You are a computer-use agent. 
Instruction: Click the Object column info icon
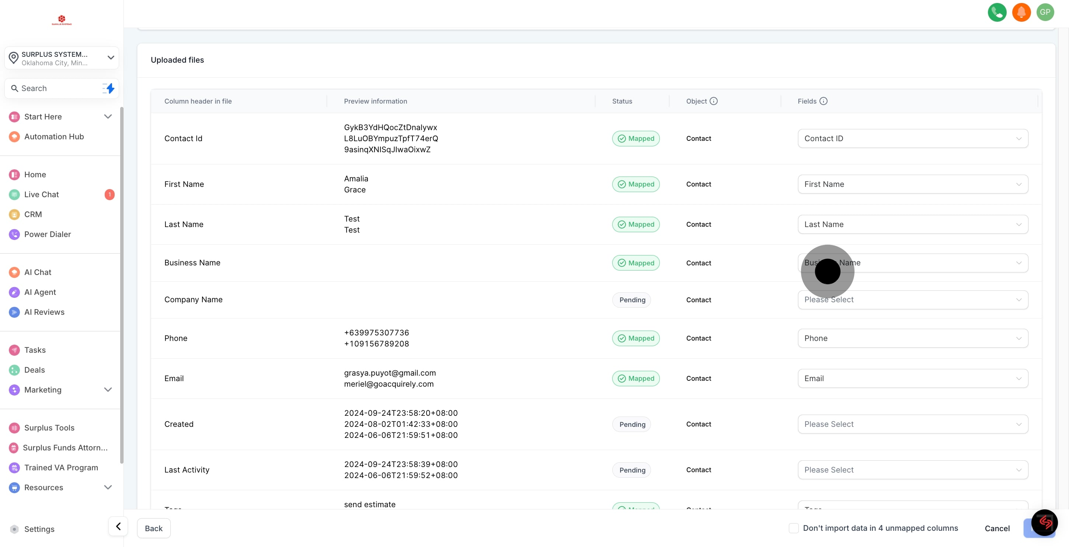click(713, 101)
